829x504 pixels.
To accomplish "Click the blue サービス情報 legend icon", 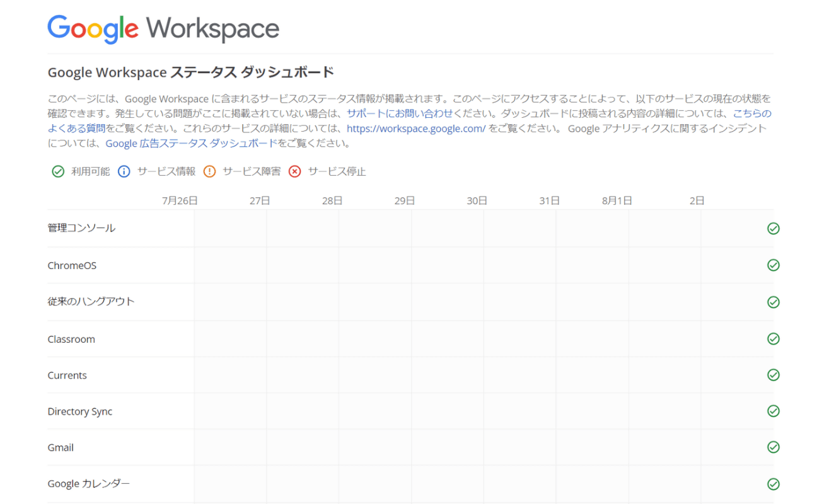I will click(124, 171).
